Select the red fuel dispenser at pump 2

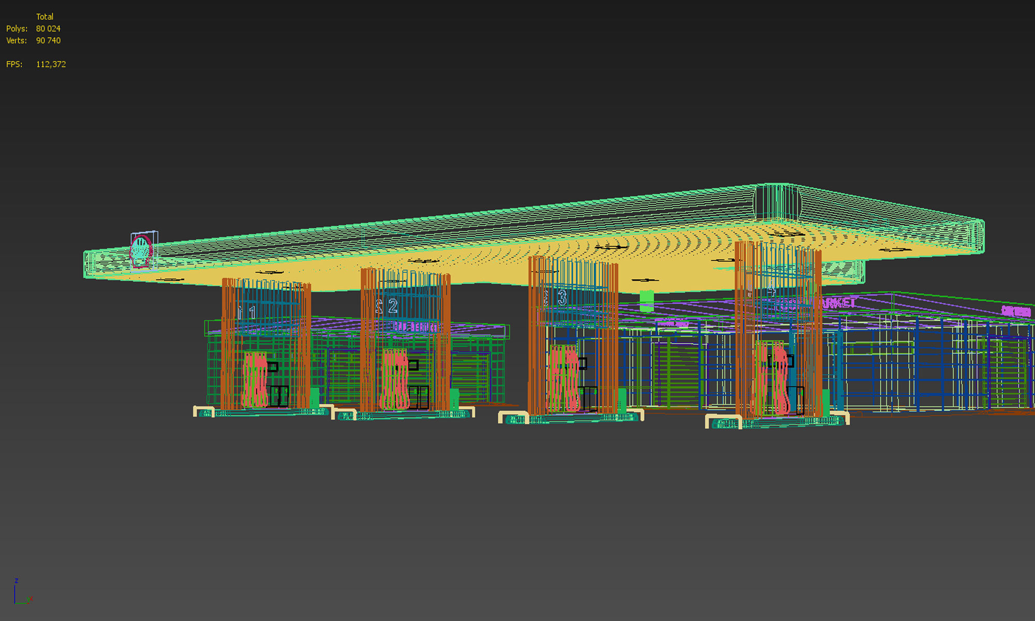(x=395, y=379)
